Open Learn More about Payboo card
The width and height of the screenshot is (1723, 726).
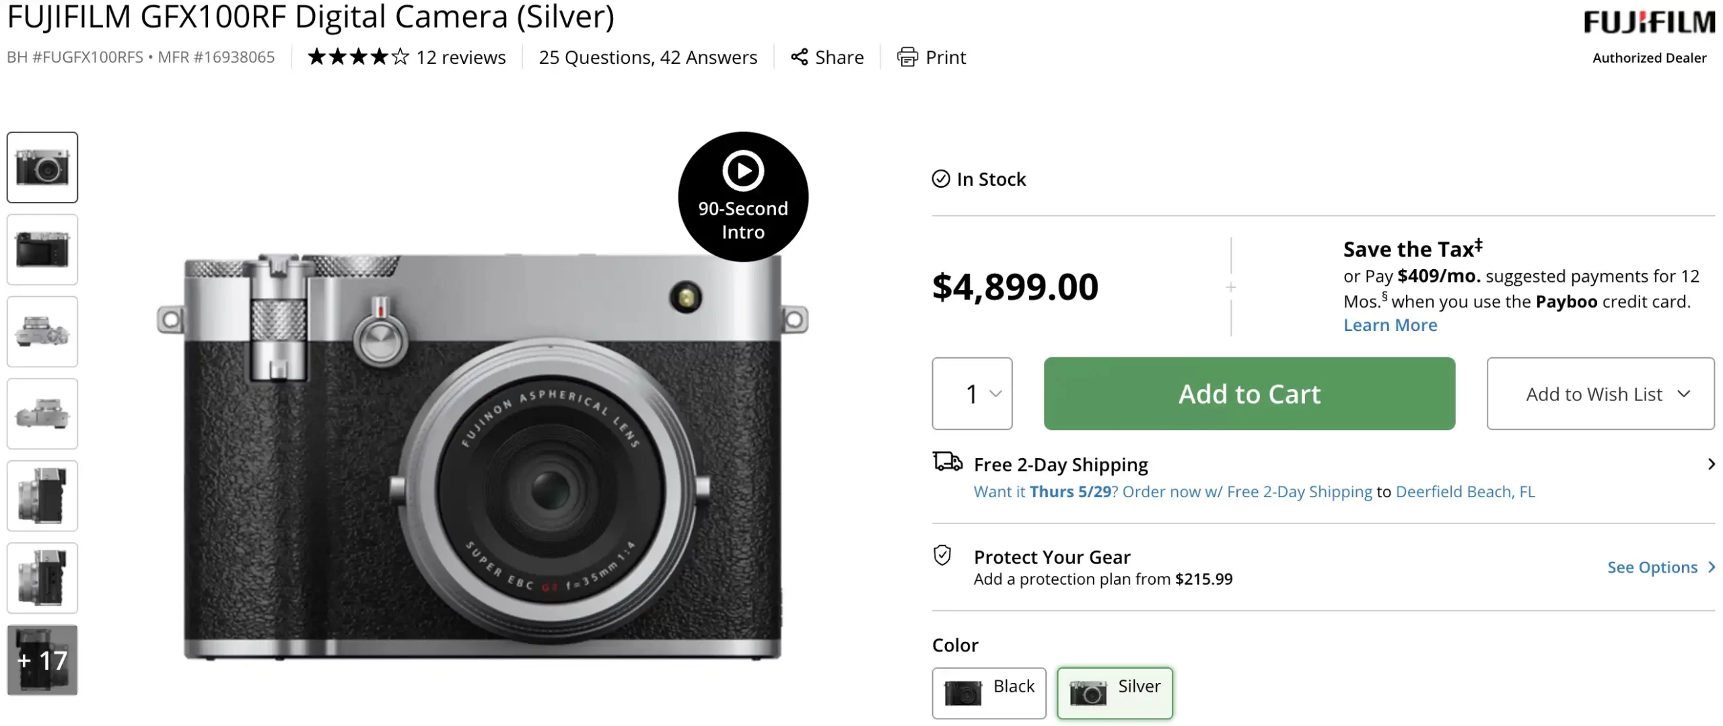click(x=1389, y=325)
